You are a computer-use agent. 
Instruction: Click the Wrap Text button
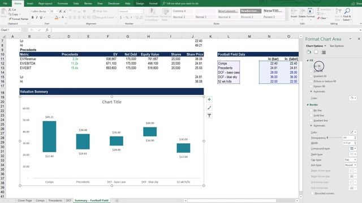[100, 11]
